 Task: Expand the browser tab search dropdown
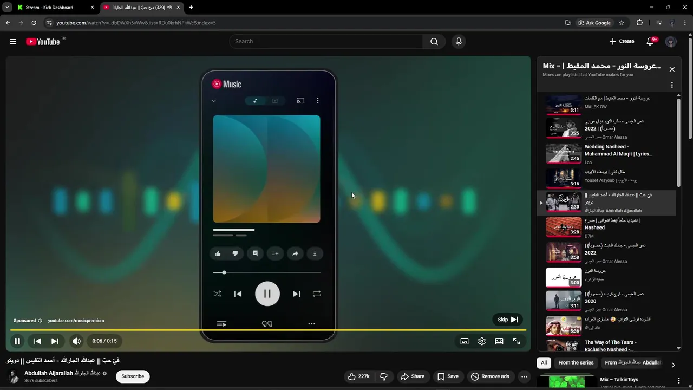click(6, 8)
